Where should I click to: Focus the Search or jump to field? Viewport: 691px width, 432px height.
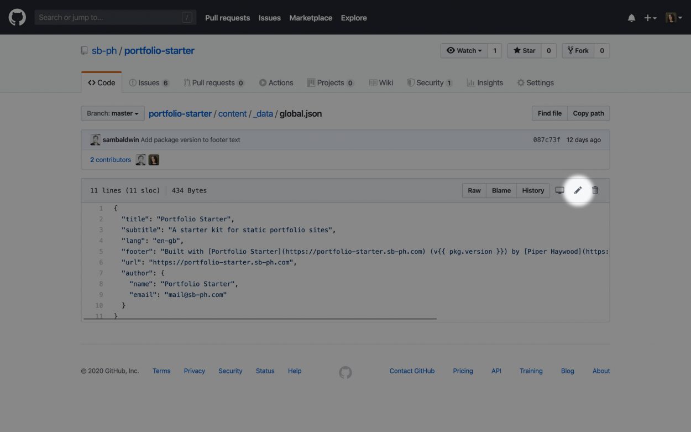[x=115, y=18]
